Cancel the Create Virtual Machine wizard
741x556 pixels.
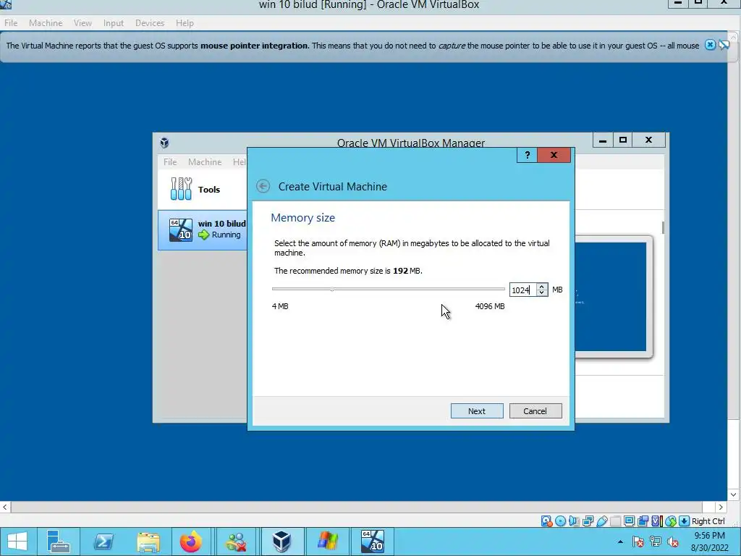click(535, 411)
